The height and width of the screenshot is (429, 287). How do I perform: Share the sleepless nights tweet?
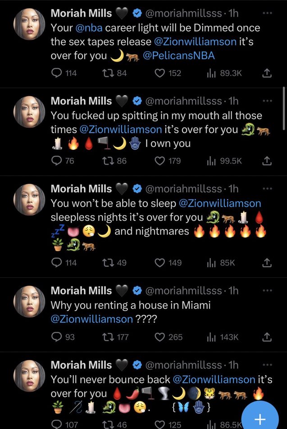point(266,262)
